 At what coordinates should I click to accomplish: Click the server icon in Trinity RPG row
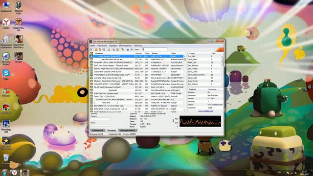(x=91, y=103)
